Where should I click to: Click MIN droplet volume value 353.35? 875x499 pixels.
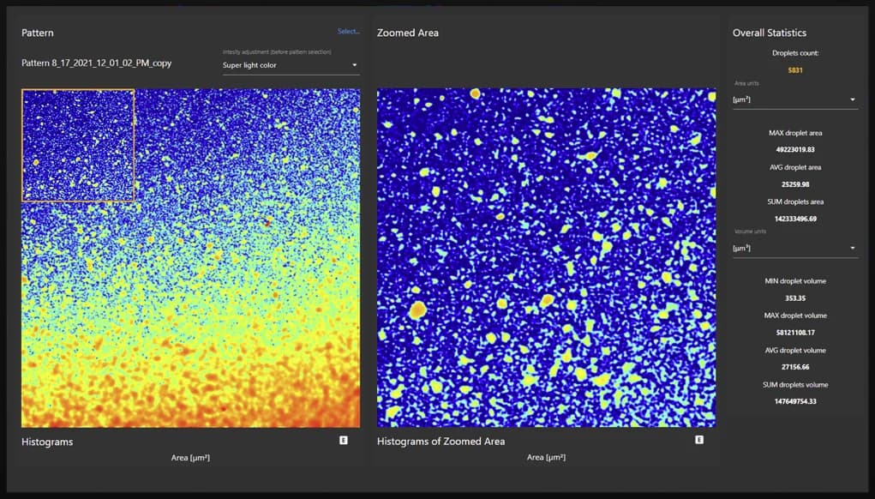point(795,298)
